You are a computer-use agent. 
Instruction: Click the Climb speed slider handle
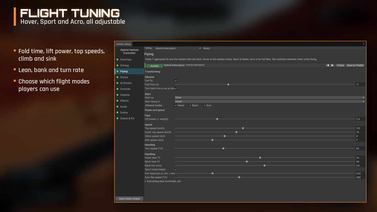pyautogui.click(x=225, y=136)
